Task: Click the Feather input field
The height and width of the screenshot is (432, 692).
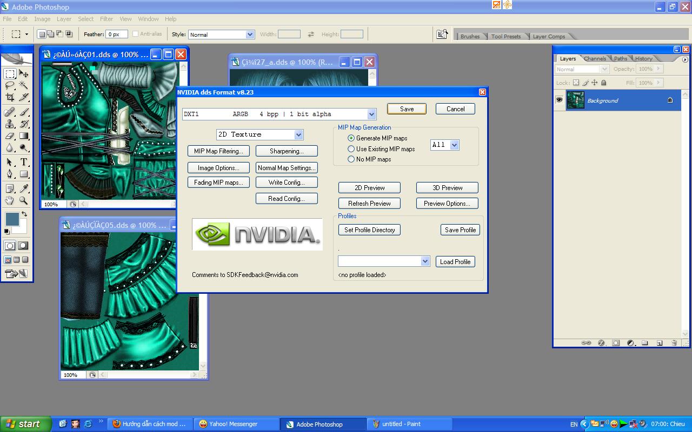Action: (117, 34)
